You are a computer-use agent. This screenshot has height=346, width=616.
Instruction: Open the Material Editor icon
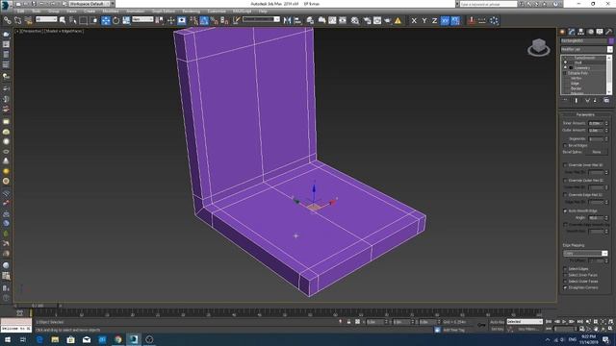click(355, 20)
